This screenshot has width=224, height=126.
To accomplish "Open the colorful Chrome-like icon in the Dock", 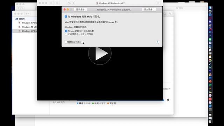I will (x=210, y=61).
